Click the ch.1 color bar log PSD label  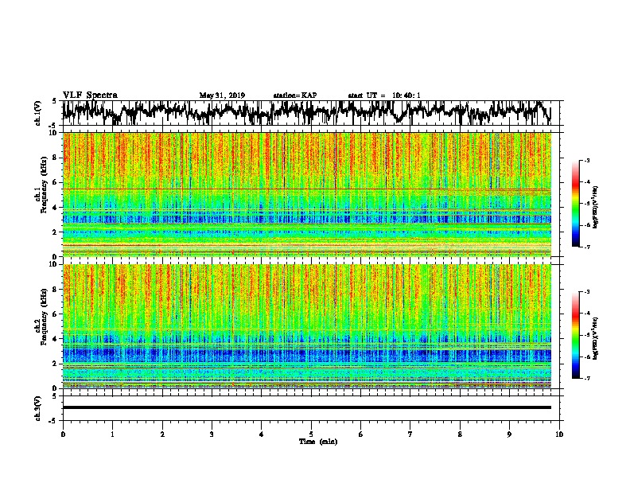pos(596,207)
